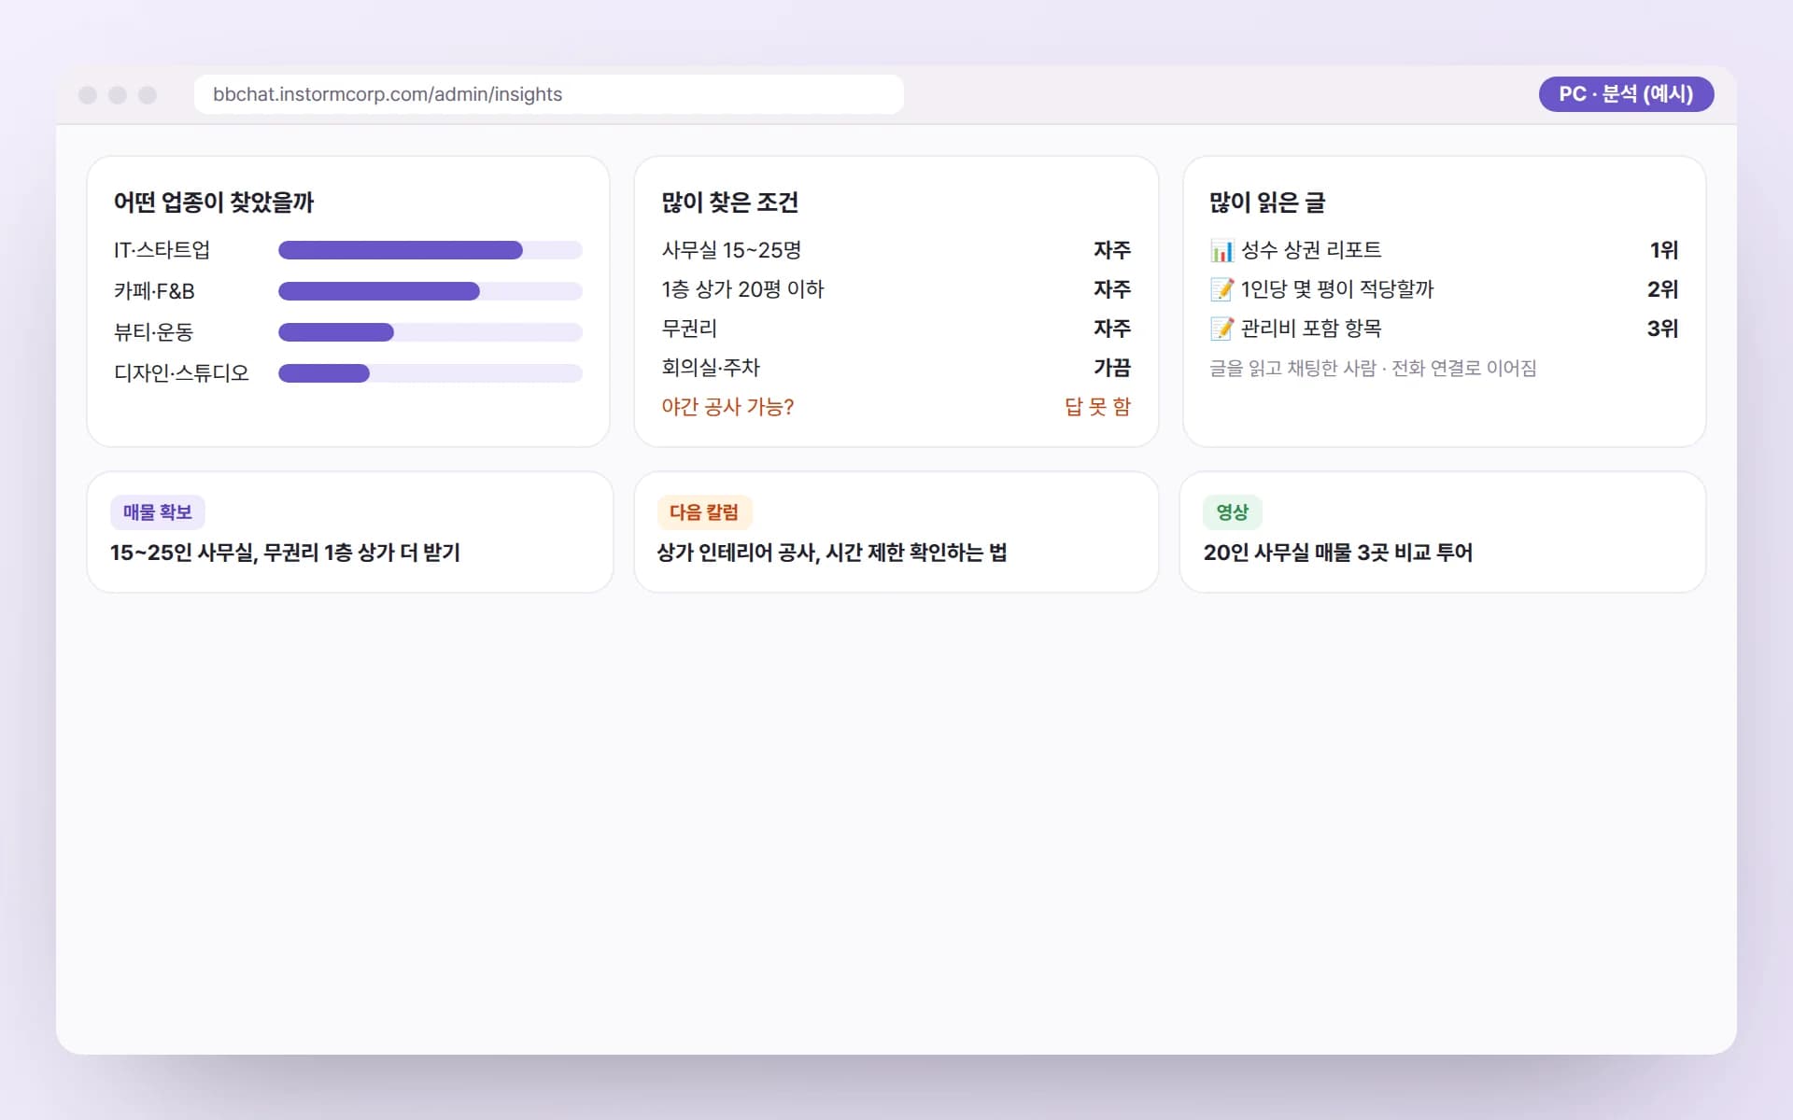The image size is (1793, 1120).
Task: Click the third window control dot in the browser bar
Action: tap(148, 94)
